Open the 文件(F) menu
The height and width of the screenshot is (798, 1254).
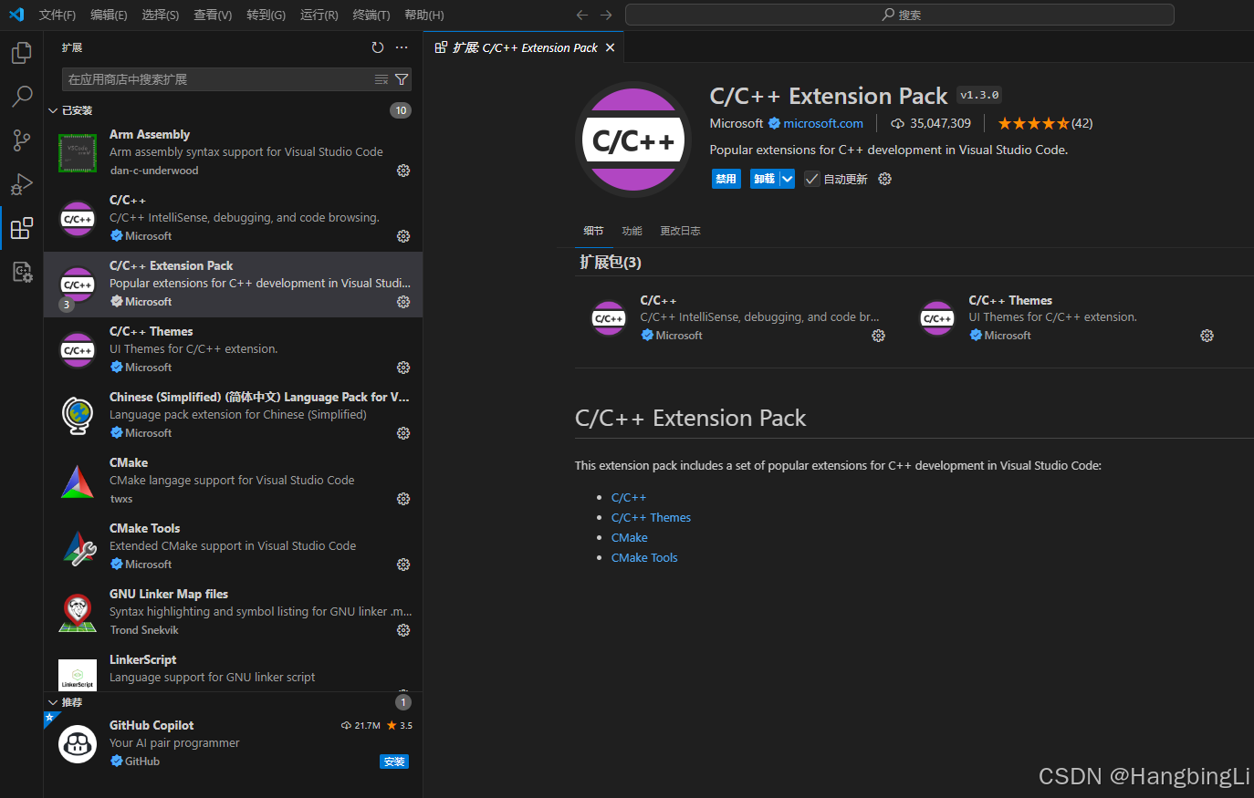click(x=57, y=15)
